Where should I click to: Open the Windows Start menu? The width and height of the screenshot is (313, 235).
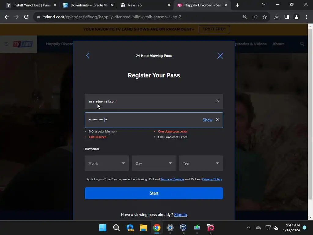coord(103,228)
